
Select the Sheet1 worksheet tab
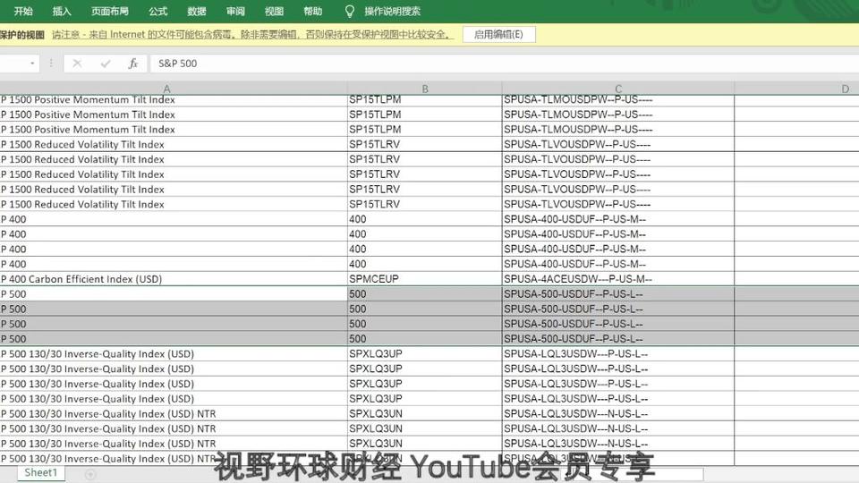pyautogui.click(x=40, y=472)
